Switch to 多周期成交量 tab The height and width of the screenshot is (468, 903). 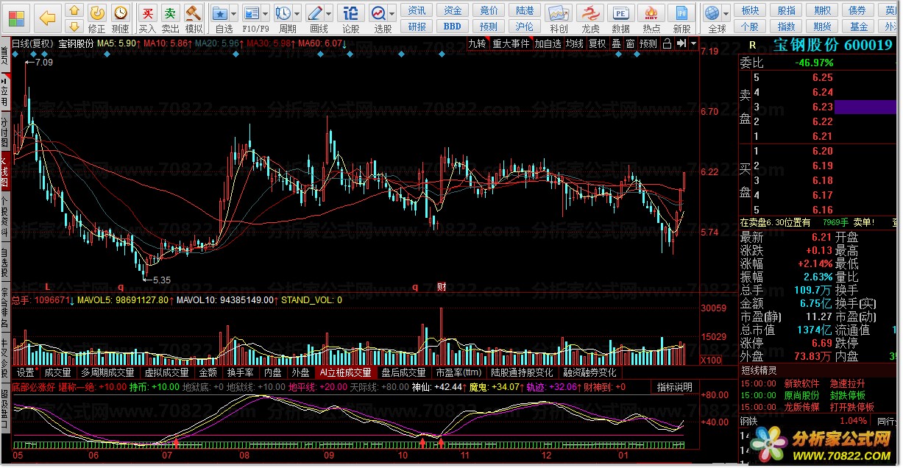108,373
